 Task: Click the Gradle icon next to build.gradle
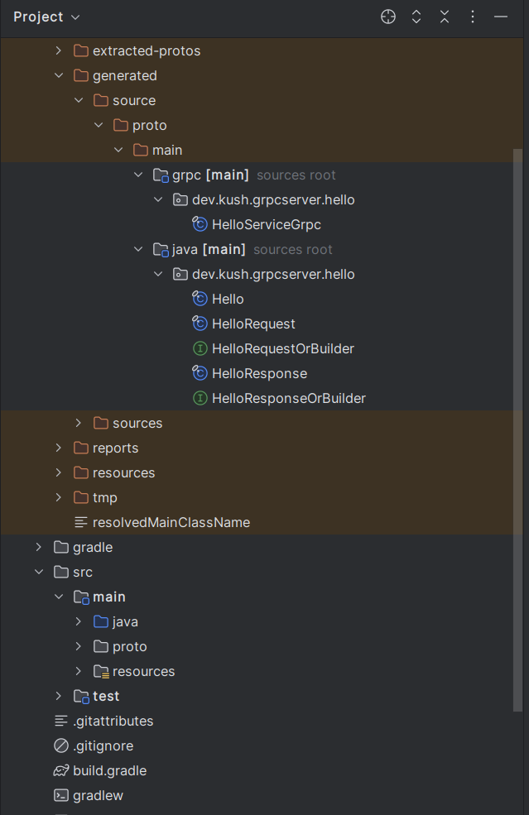point(61,770)
